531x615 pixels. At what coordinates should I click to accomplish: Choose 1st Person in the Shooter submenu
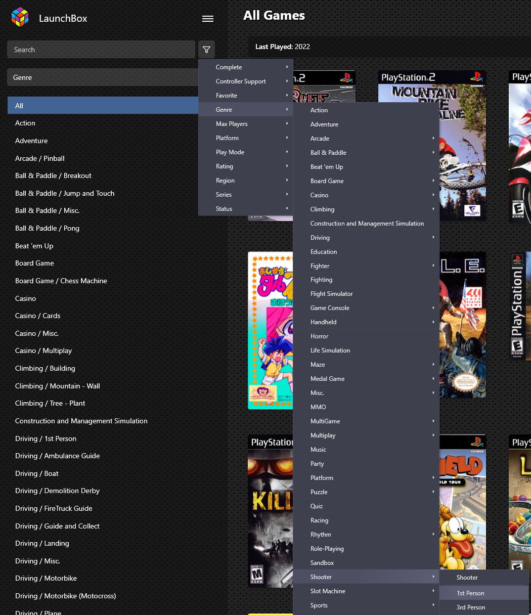click(484, 593)
